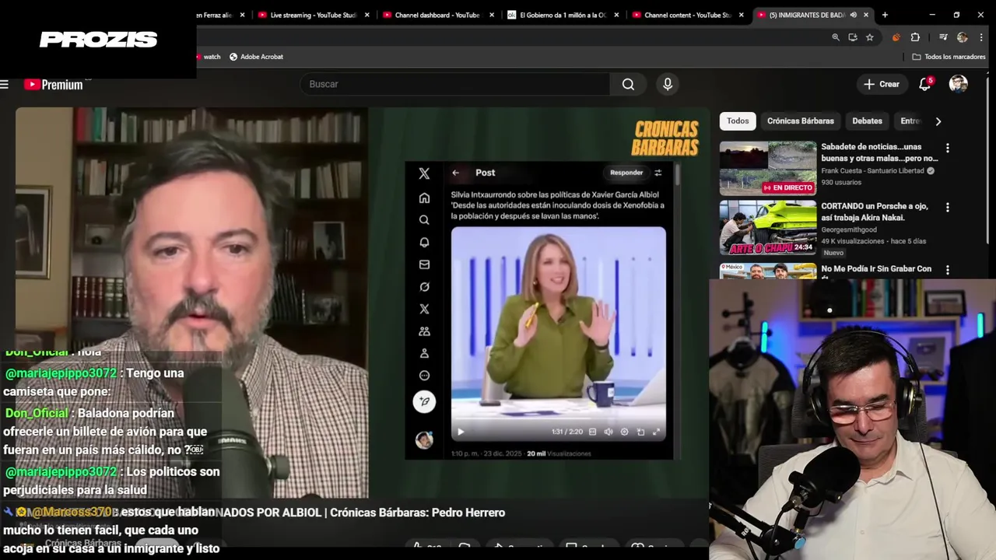Go to YouTube Premium home logo
The image size is (996, 560).
pos(53,84)
